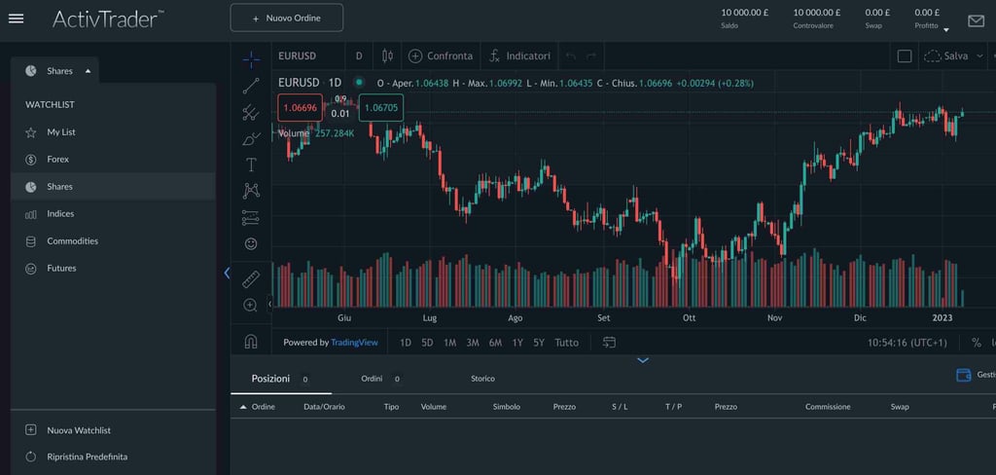This screenshot has height=475, width=996.
Task: Toggle the fullscreen square checkbox
Action: 905,56
